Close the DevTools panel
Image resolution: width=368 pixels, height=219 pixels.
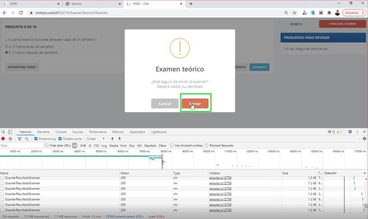(x=364, y=132)
